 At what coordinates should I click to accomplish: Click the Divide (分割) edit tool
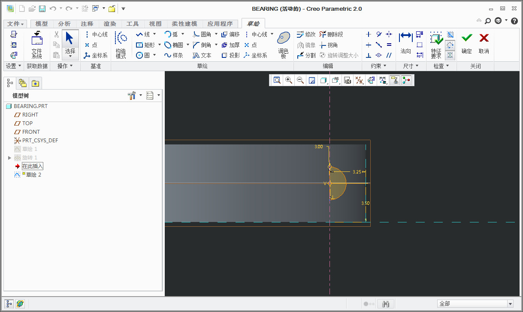[x=306, y=55]
